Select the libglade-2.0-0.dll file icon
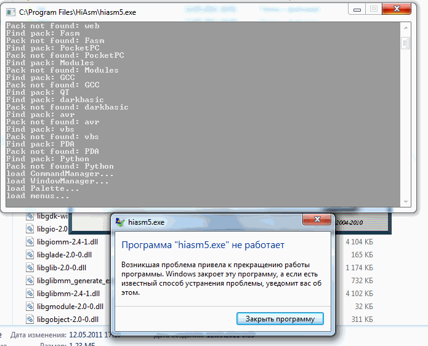428x346 pixels. click(31, 255)
